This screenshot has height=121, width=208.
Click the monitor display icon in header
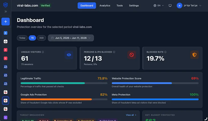[170, 5]
